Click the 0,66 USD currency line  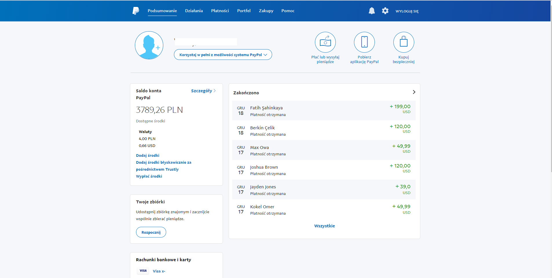(147, 146)
